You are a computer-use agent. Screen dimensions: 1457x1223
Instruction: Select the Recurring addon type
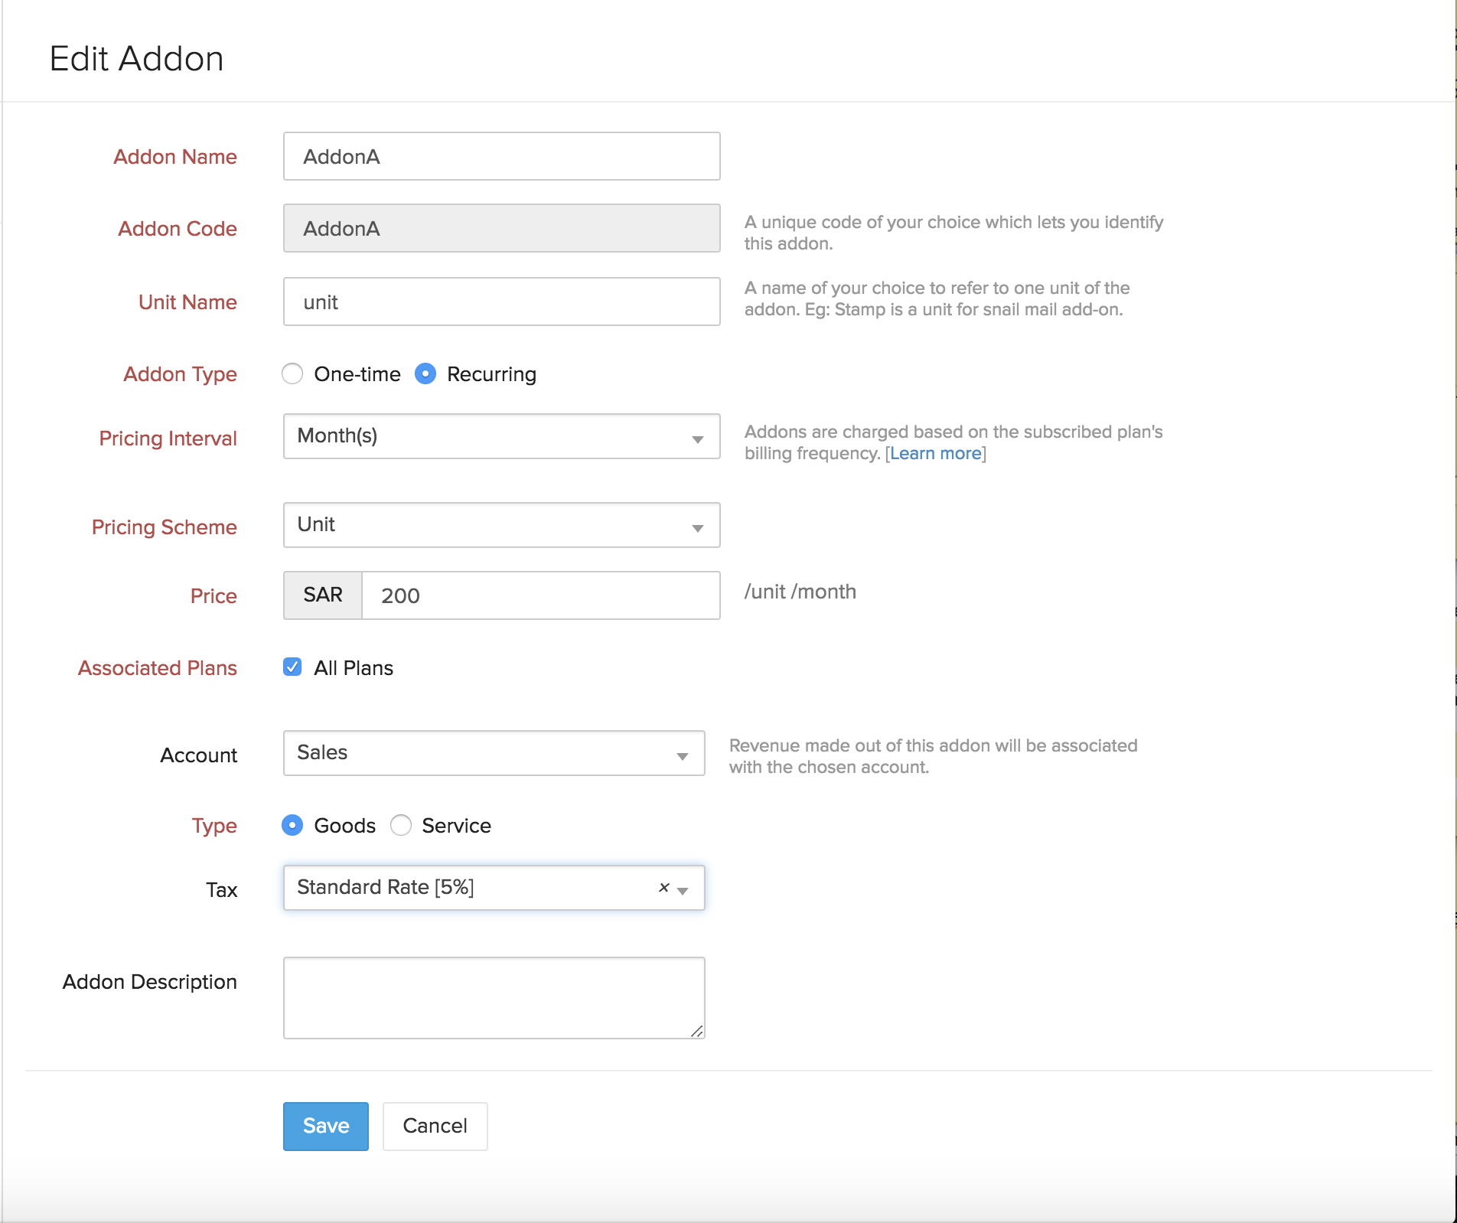pos(425,374)
